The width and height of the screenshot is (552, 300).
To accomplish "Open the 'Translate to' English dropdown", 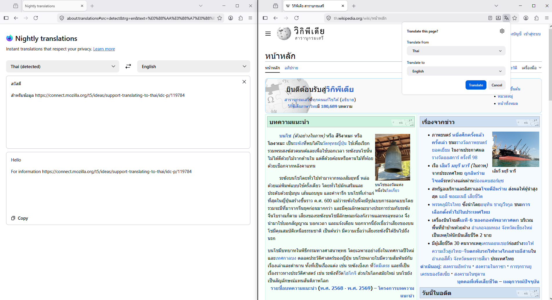I will pos(456,71).
